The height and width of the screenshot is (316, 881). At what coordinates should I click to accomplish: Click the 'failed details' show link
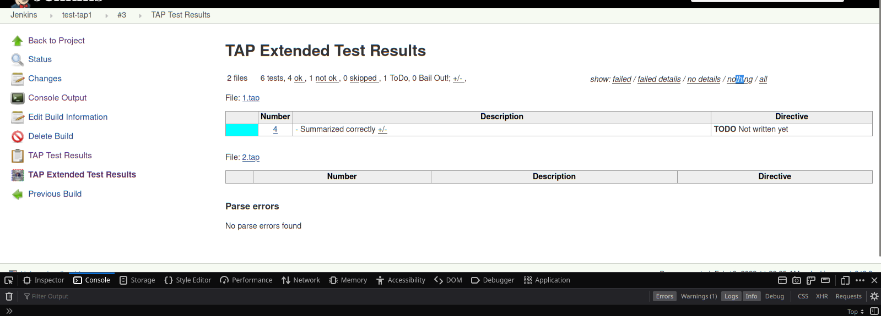(659, 79)
